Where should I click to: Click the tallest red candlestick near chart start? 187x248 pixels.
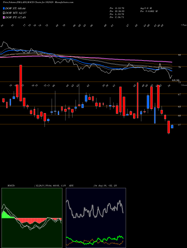21,83
